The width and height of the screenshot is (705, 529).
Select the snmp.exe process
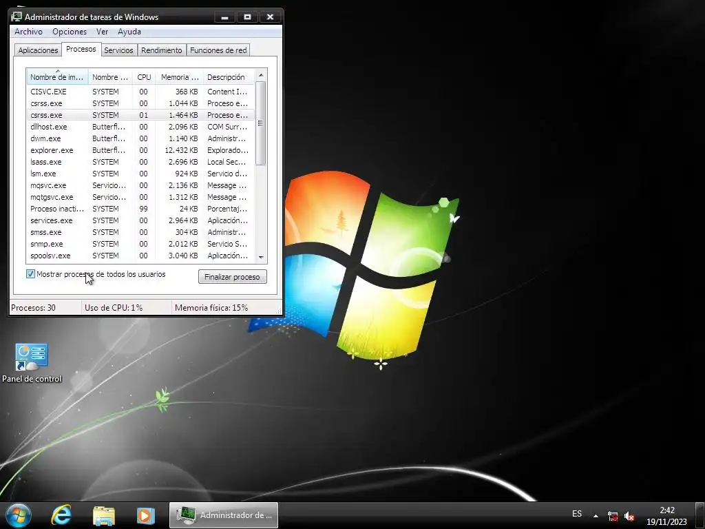[140, 243]
